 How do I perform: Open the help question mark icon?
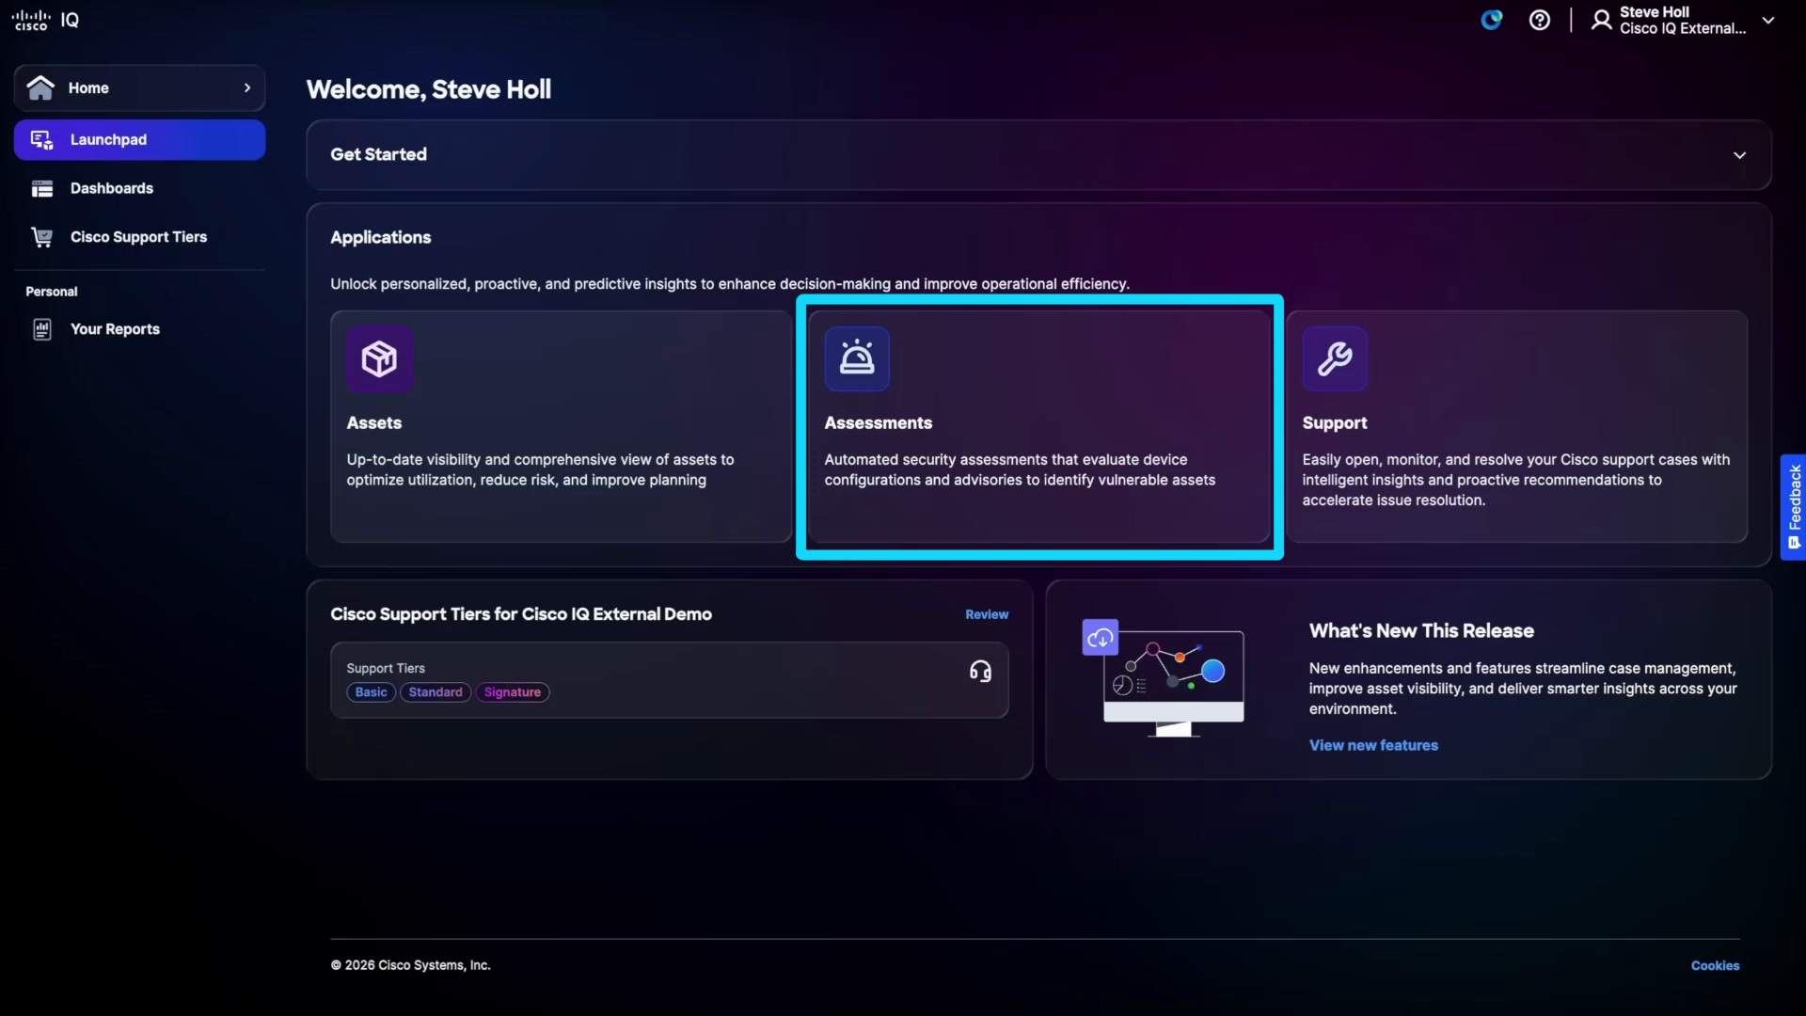[x=1540, y=20]
